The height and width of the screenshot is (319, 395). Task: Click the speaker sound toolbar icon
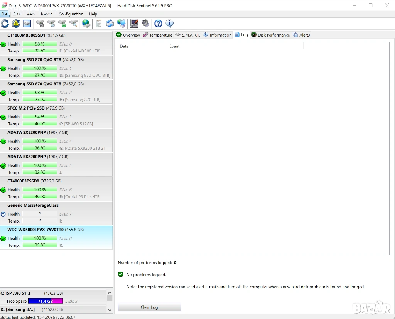(145, 24)
